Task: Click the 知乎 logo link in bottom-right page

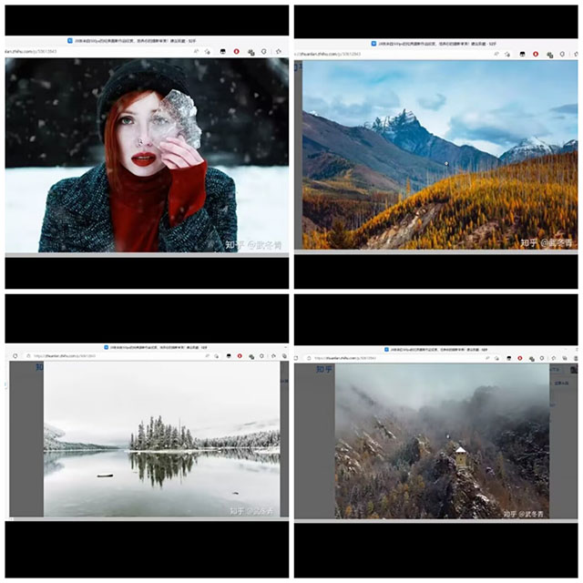Action: [325, 369]
